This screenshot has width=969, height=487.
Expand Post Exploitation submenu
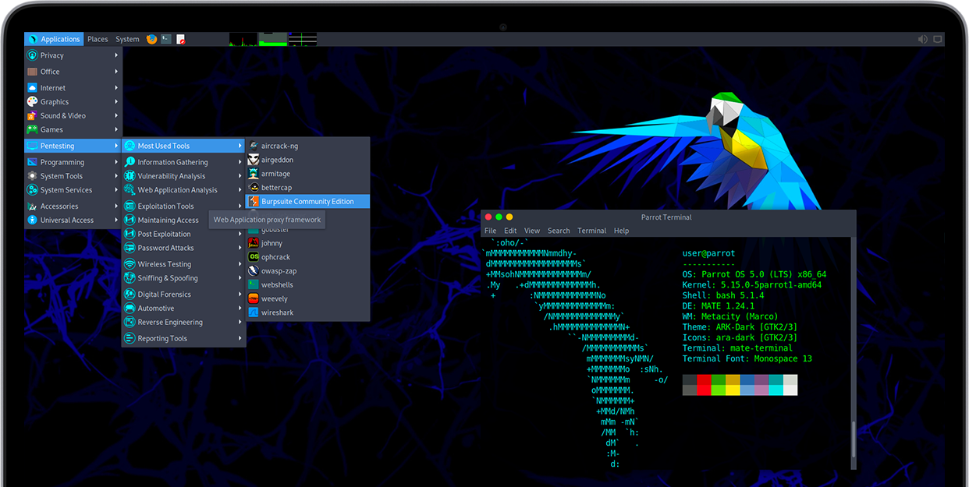[184, 234]
